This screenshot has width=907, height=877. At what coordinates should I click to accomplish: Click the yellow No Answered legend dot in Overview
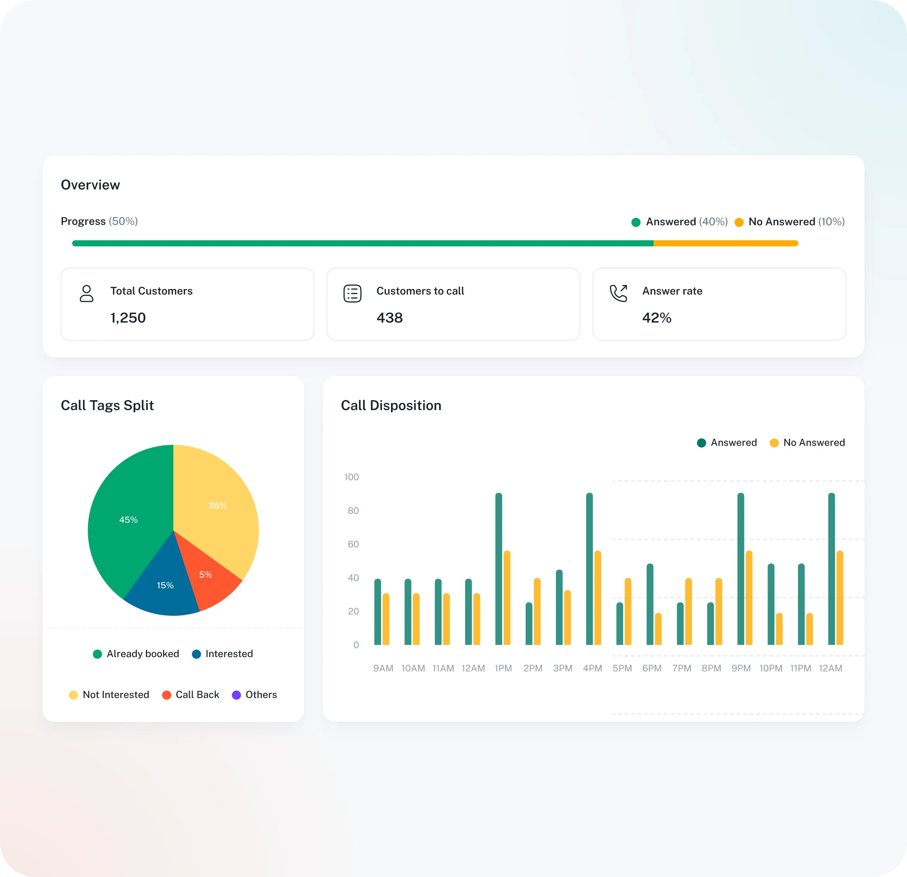(x=739, y=222)
